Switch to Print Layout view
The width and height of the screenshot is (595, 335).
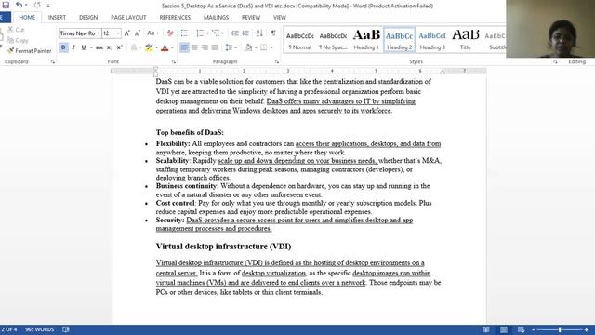(x=504, y=329)
